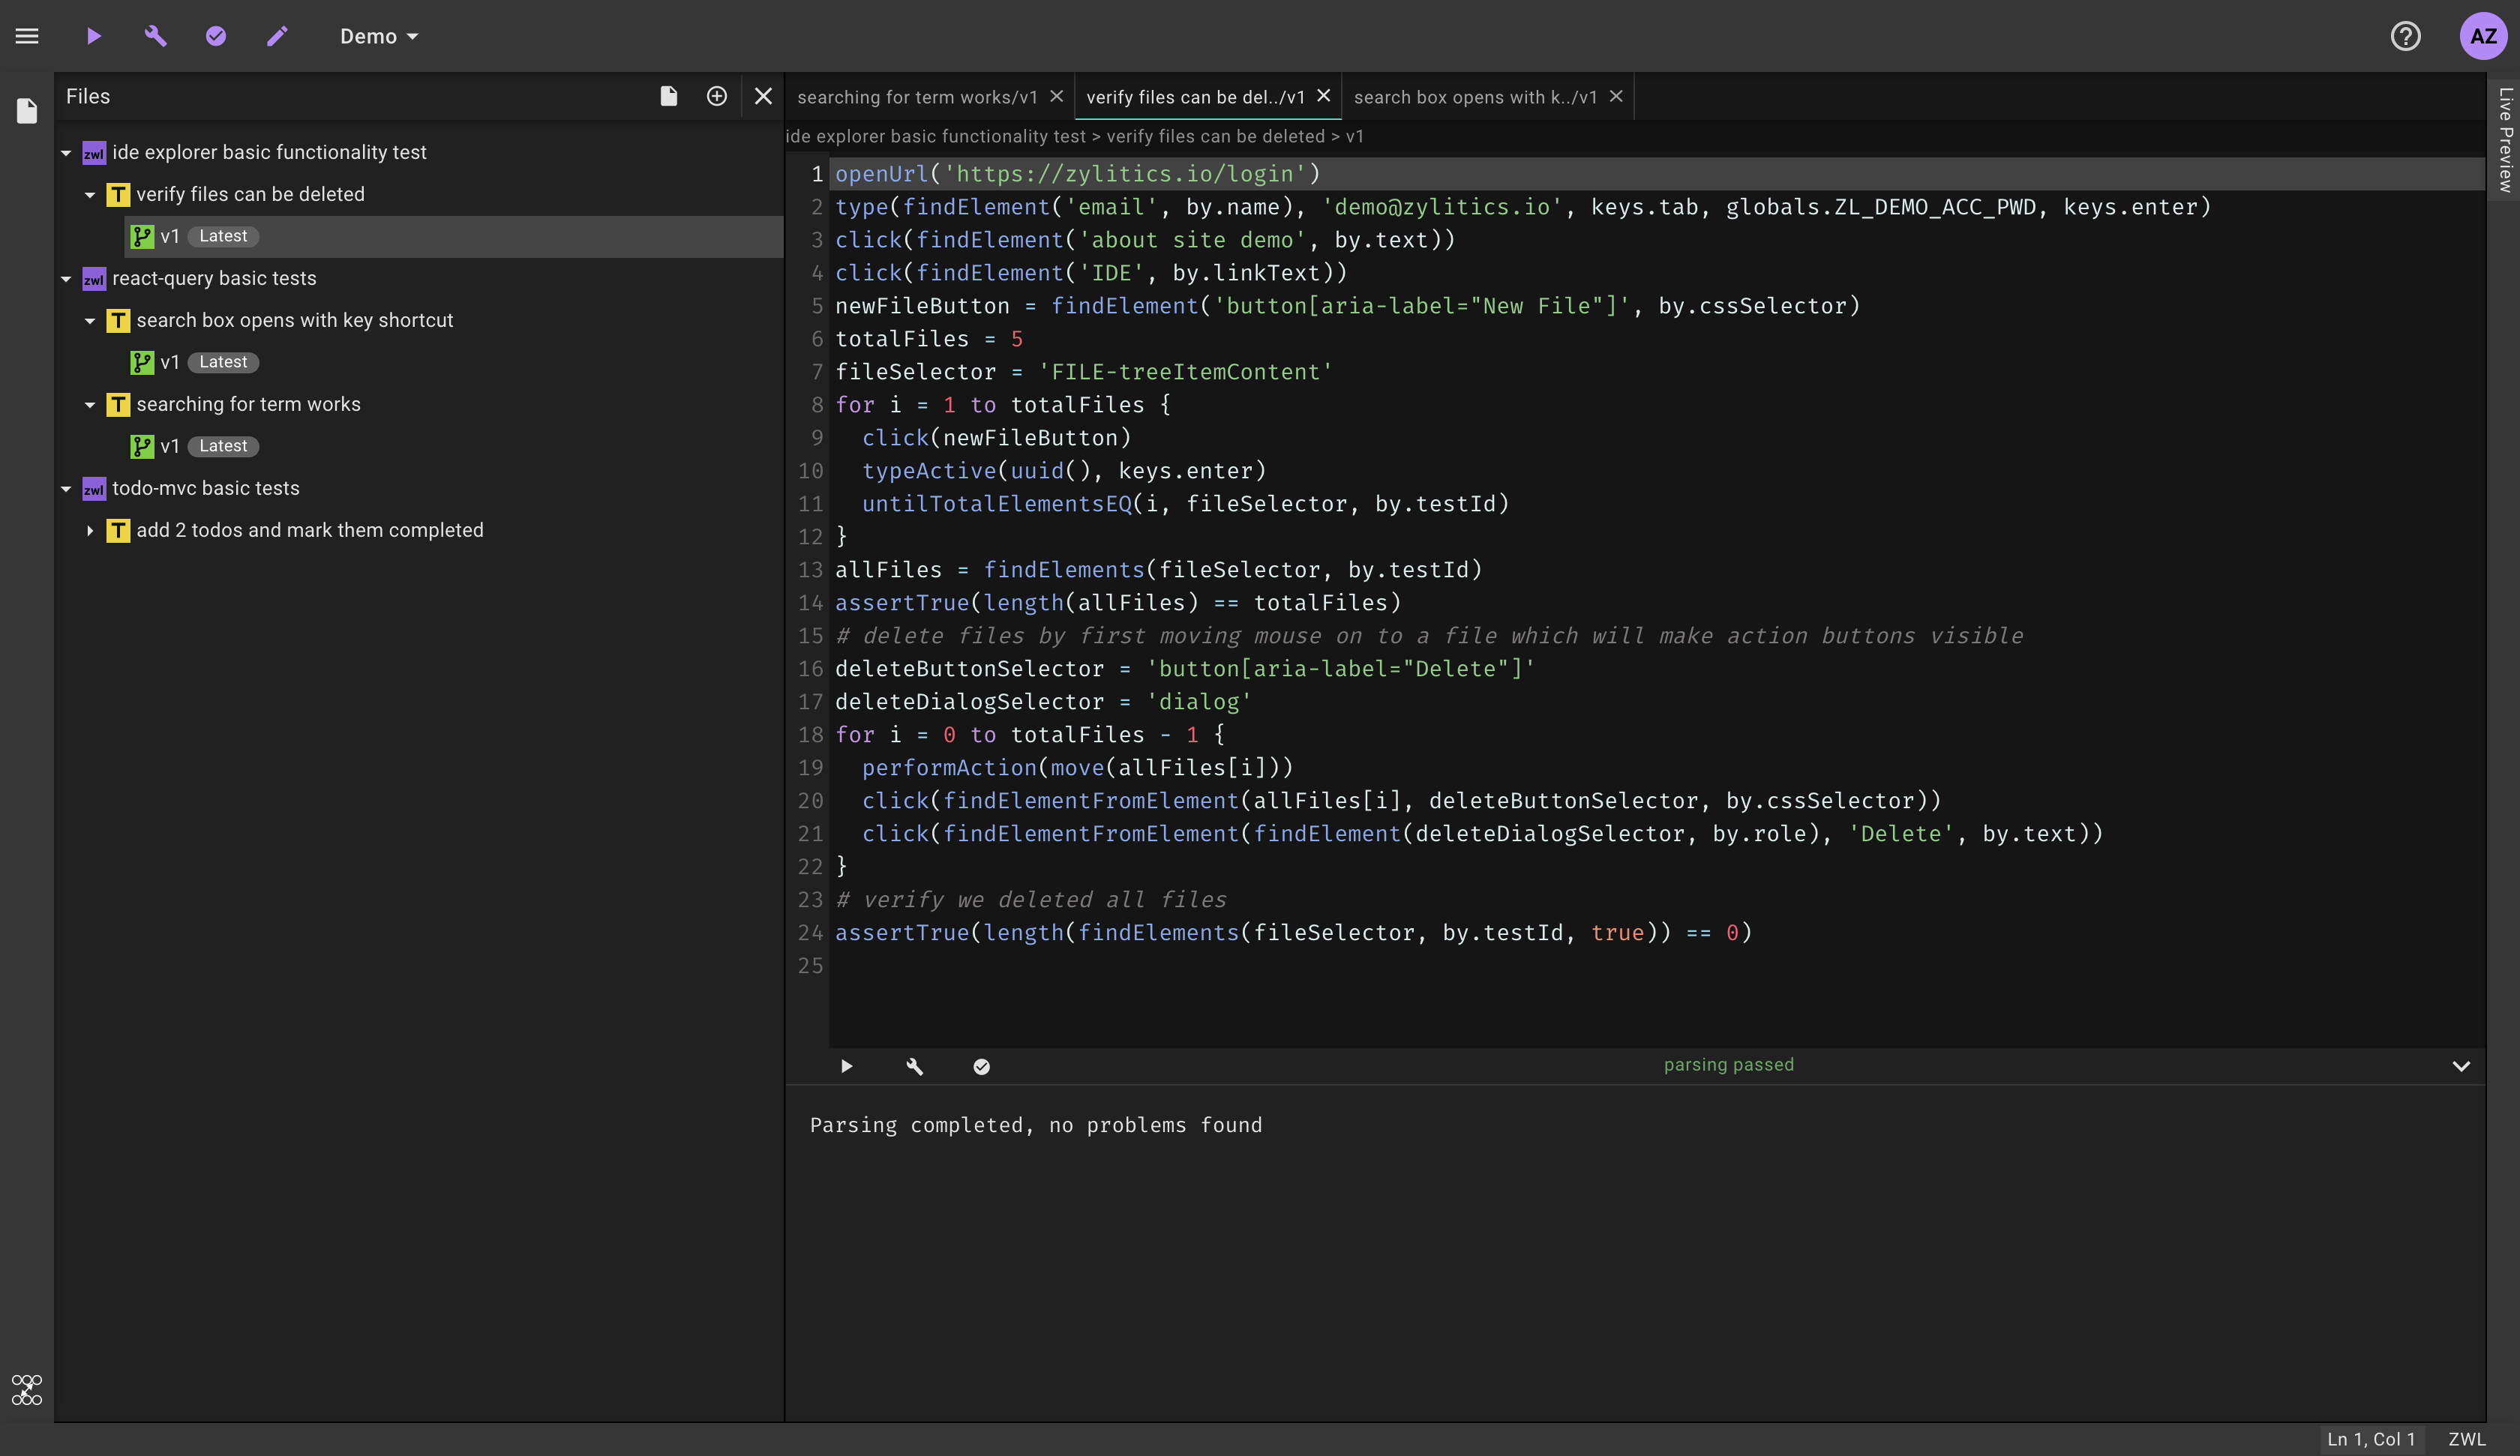Click the circled plus add icon in Files panel
2520x1456 pixels.
pyautogui.click(x=716, y=96)
